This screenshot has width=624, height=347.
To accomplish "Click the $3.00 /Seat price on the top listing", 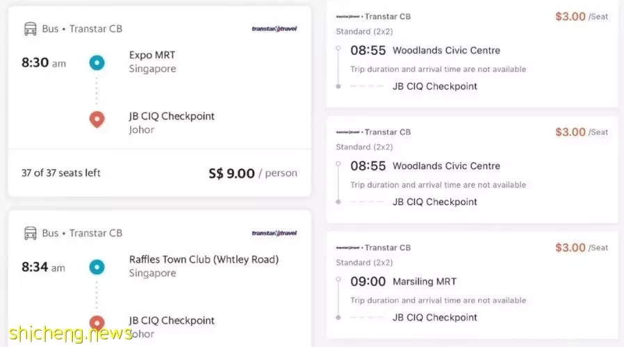I will pyautogui.click(x=582, y=16).
